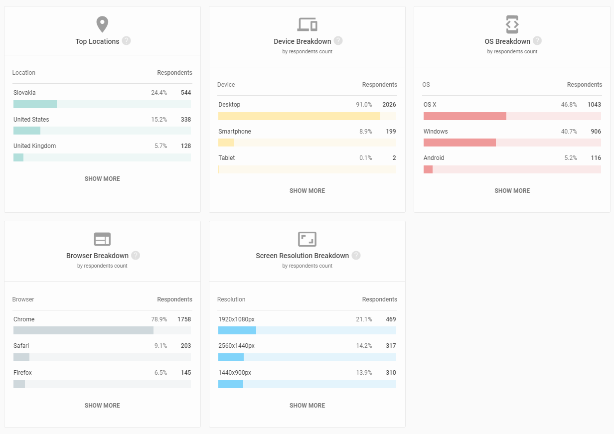Click the Top Locations map pin icon
The width and height of the screenshot is (614, 434).
pos(102,24)
